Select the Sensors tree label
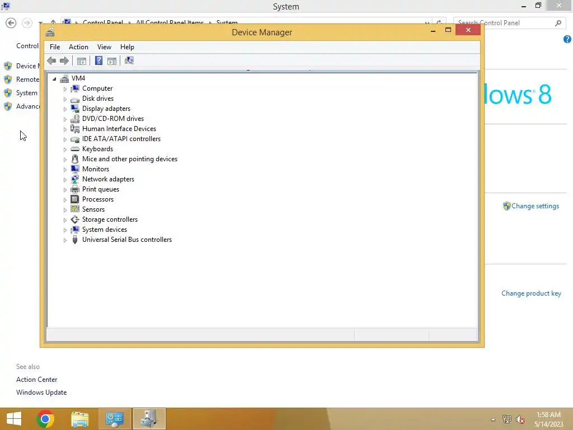This screenshot has height=430, width=573. [x=93, y=209]
